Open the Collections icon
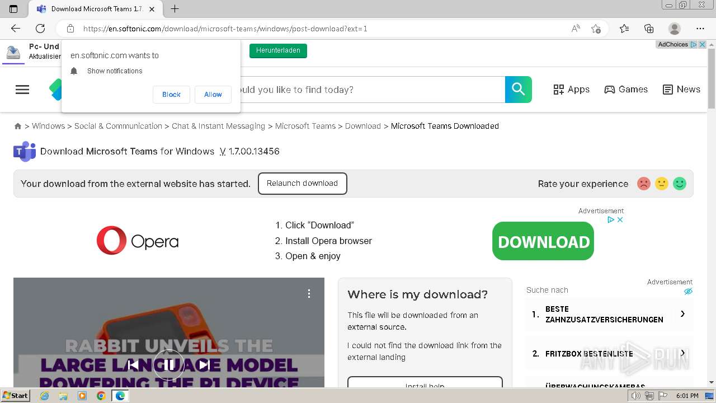The height and width of the screenshot is (403, 716). [649, 29]
